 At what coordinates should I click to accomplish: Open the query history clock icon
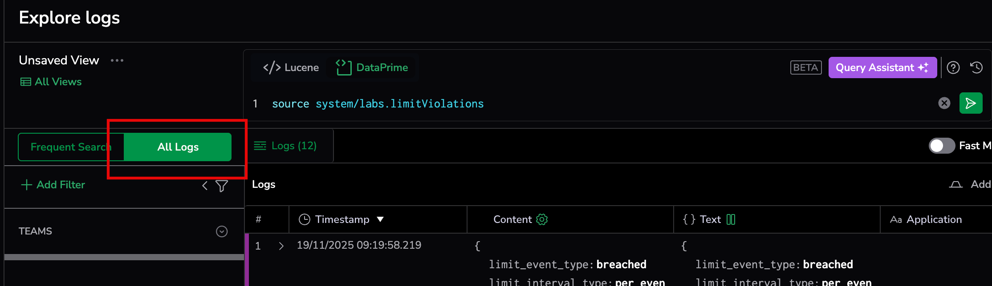pos(976,68)
